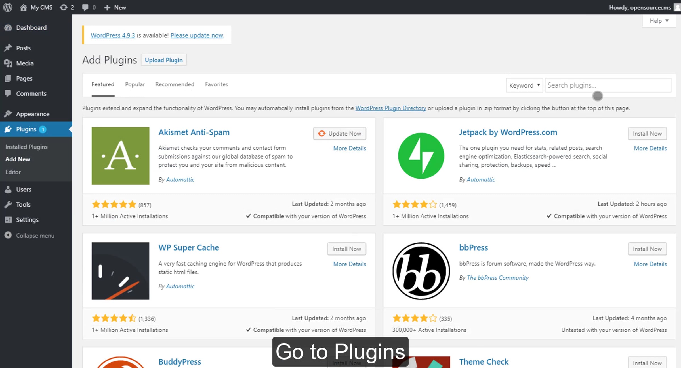Switch to the Recommended tab
The height and width of the screenshot is (368, 681).
pyautogui.click(x=175, y=84)
